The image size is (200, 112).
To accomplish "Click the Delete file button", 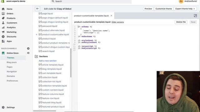I will (x=181, y=22).
